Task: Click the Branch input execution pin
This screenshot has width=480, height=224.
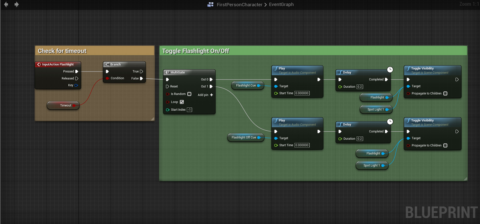Action: [107, 71]
